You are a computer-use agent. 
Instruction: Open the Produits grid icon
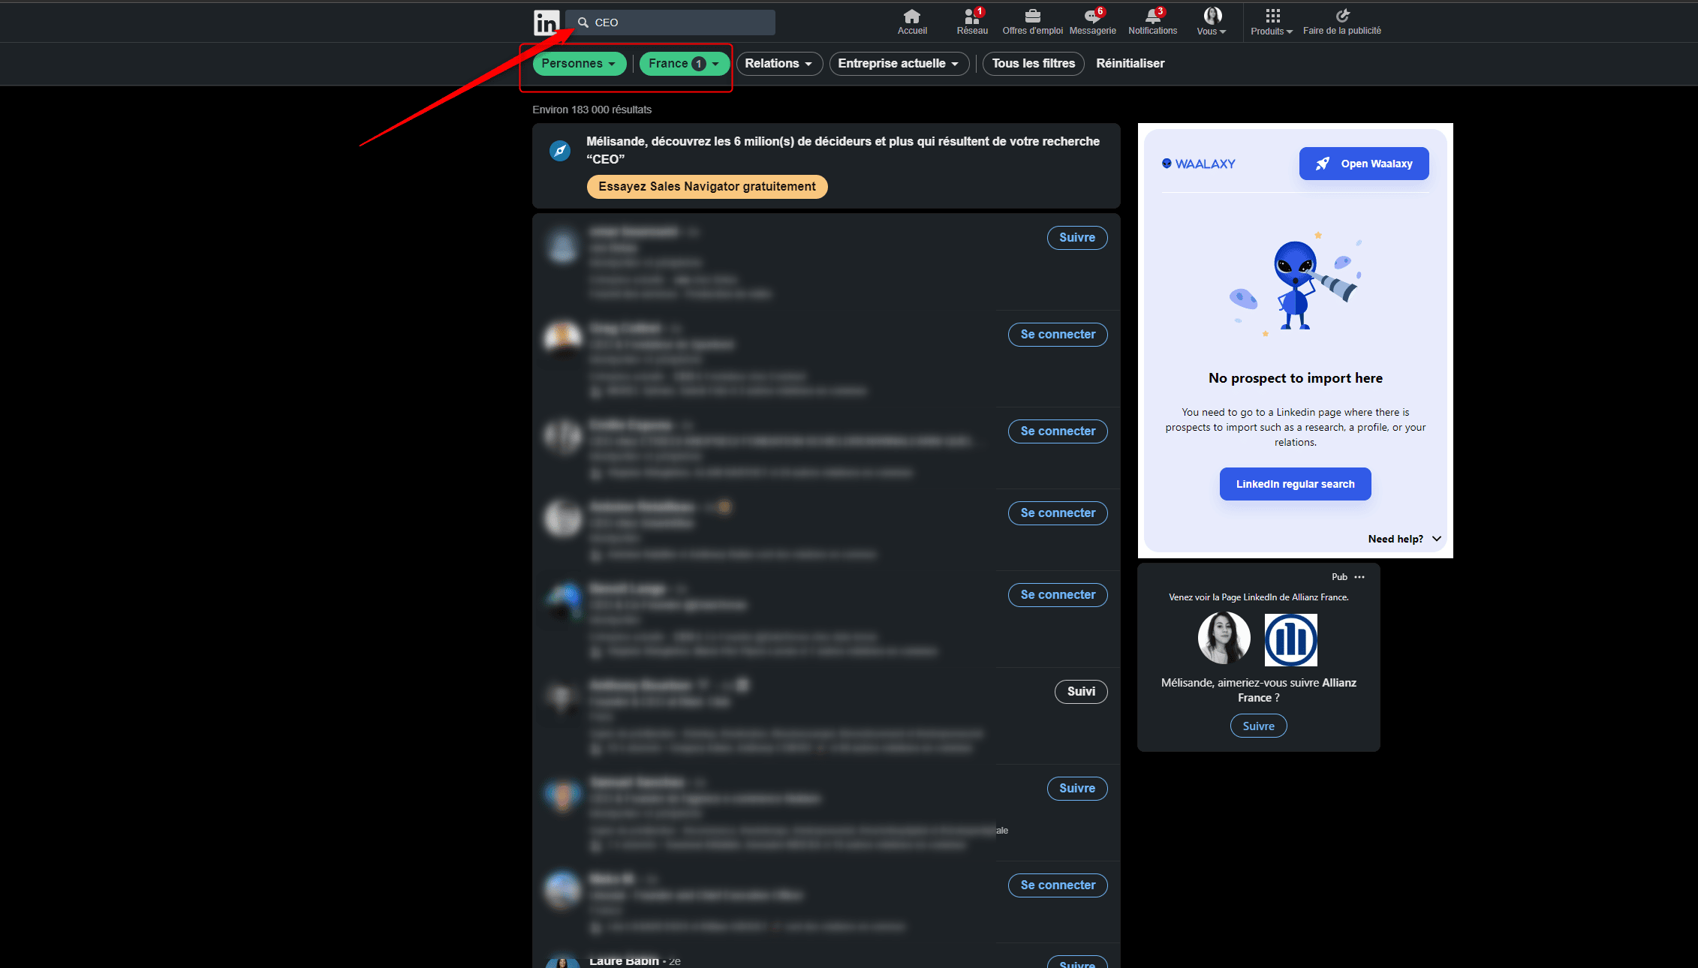click(x=1271, y=14)
